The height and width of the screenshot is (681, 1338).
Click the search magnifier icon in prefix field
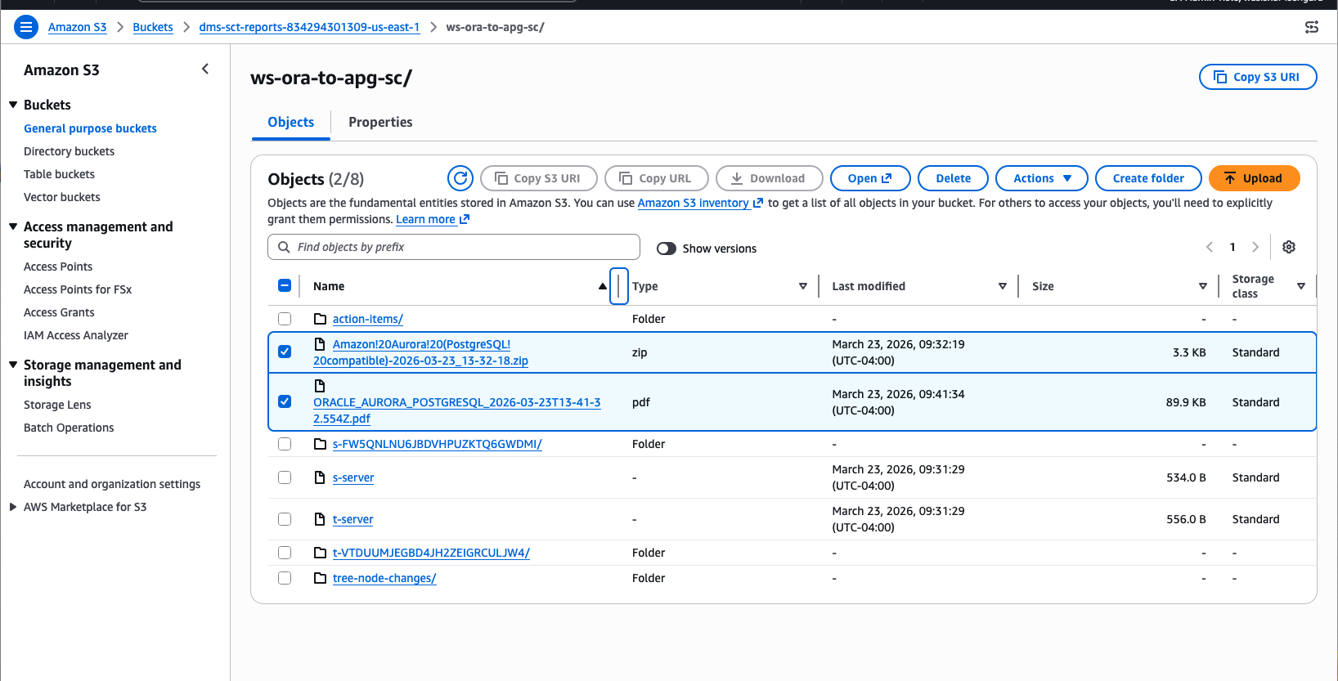tap(284, 247)
